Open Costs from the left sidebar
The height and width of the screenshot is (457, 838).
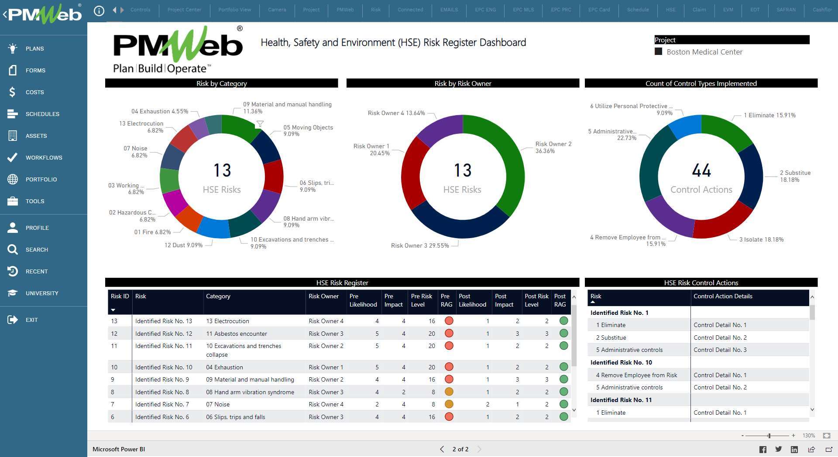point(13,92)
